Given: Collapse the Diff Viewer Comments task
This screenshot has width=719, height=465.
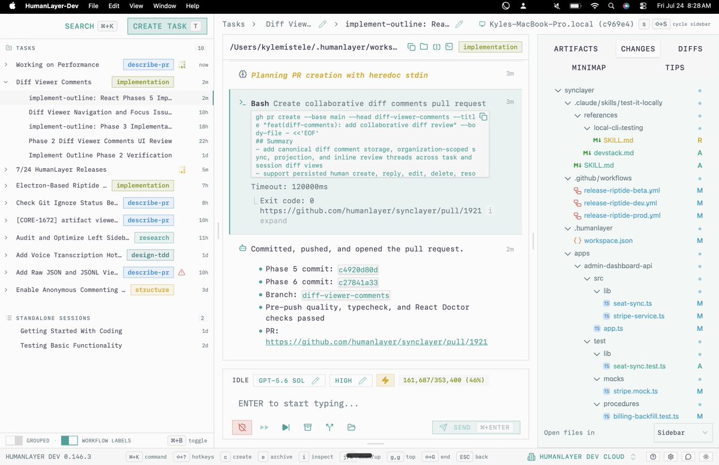Looking at the screenshot, I should pos(6,82).
